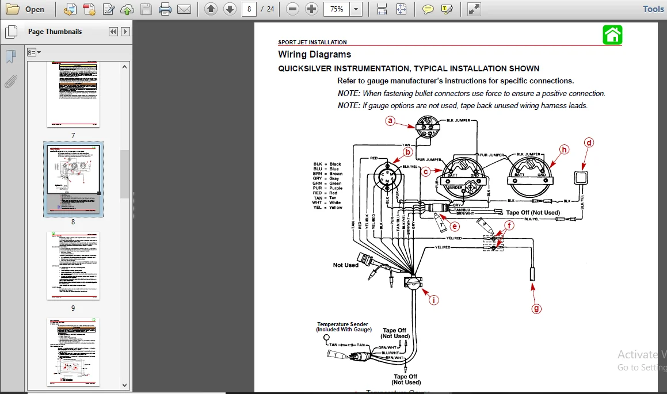
Task: Click thumbnails scrollbar down arrow
Action: coord(124,385)
